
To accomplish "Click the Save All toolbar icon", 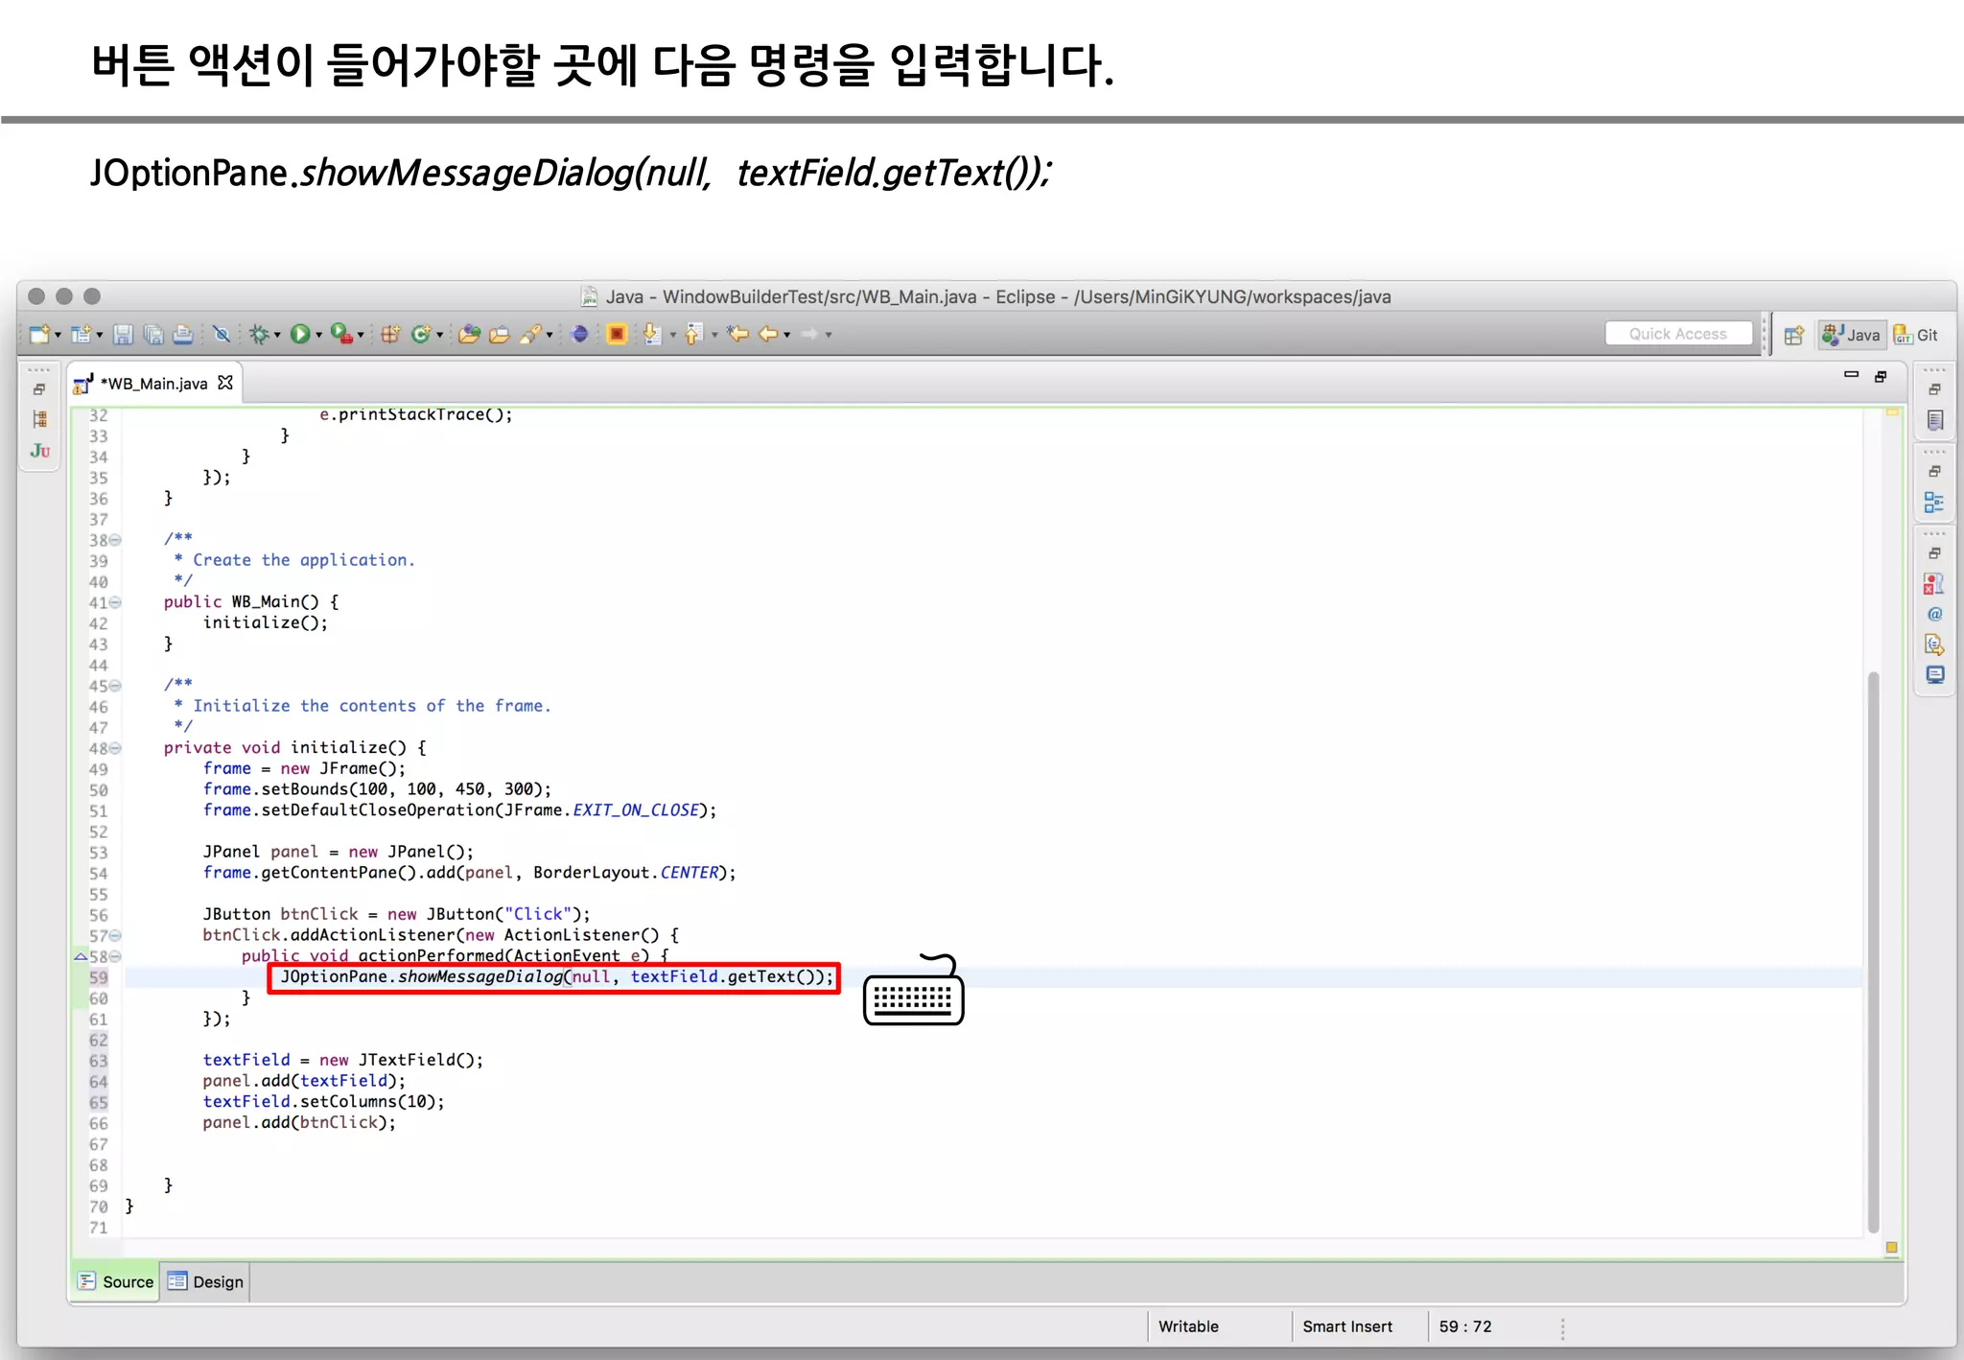I will point(152,334).
